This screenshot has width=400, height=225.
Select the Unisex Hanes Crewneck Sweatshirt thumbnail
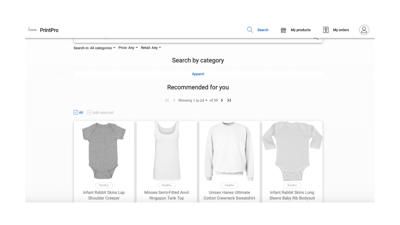(x=229, y=151)
